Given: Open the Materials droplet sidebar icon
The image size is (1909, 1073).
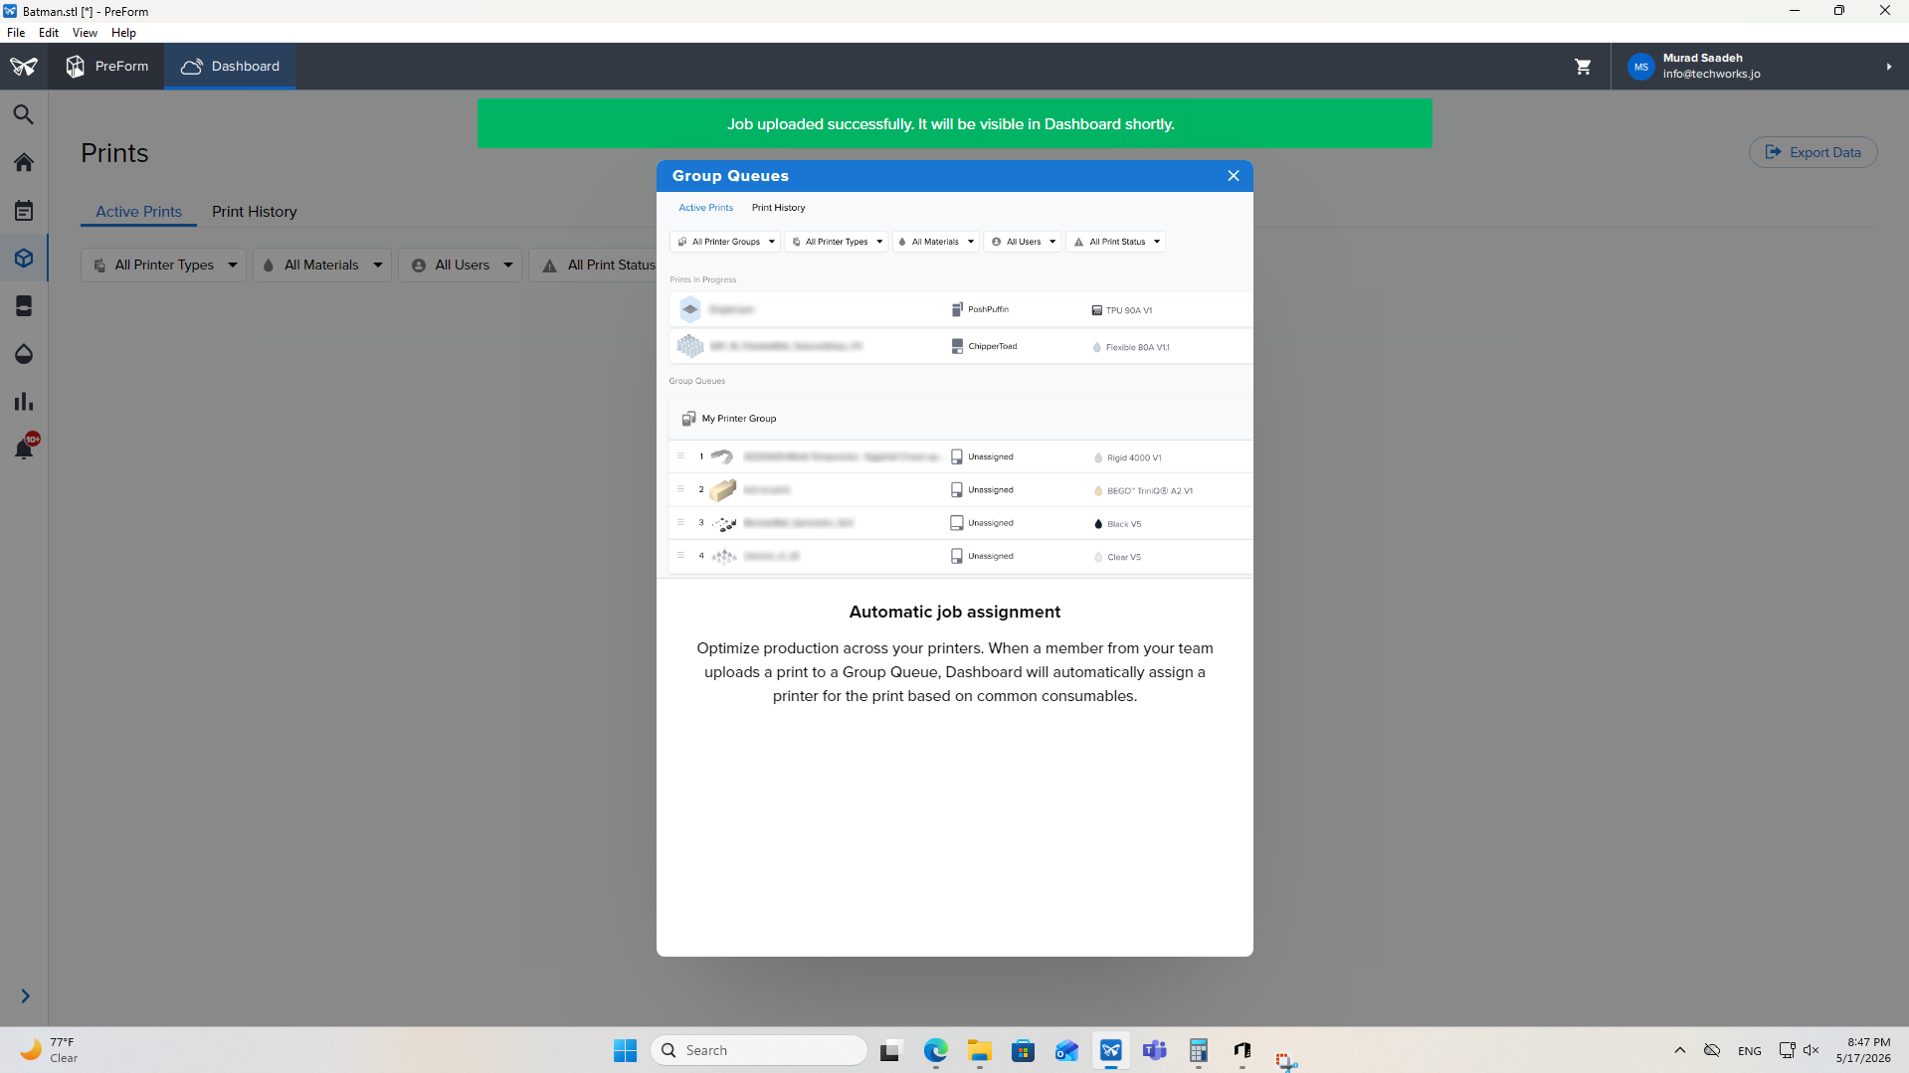Looking at the screenshot, I should pyautogui.click(x=24, y=354).
